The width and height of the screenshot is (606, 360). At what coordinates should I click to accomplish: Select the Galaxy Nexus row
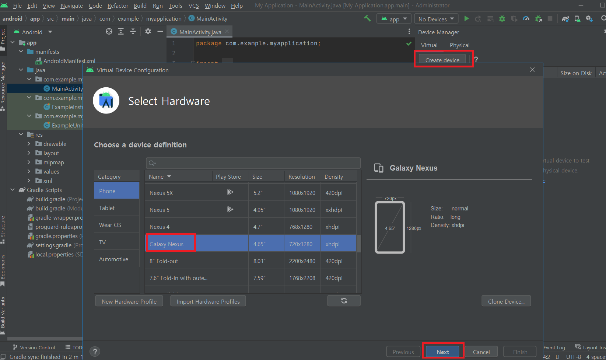tap(251, 244)
